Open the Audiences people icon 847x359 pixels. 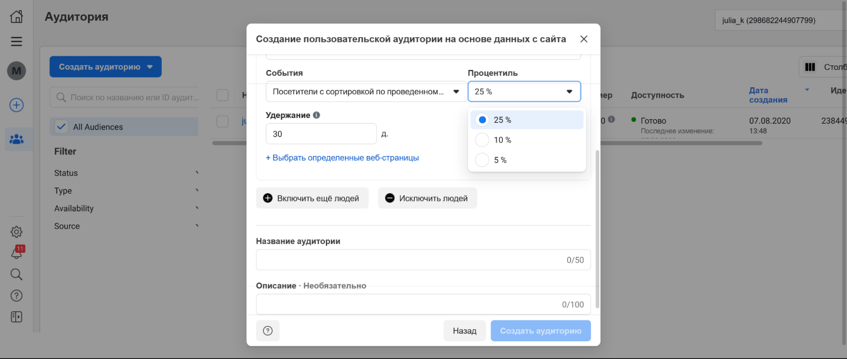pos(17,139)
